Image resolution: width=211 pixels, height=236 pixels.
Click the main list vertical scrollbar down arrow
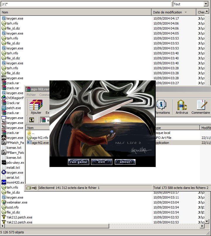click(x=207, y=221)
